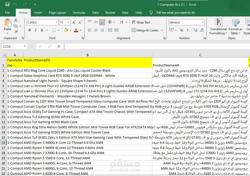Expand Merge & Center options arrow

[x=162, y=30]
